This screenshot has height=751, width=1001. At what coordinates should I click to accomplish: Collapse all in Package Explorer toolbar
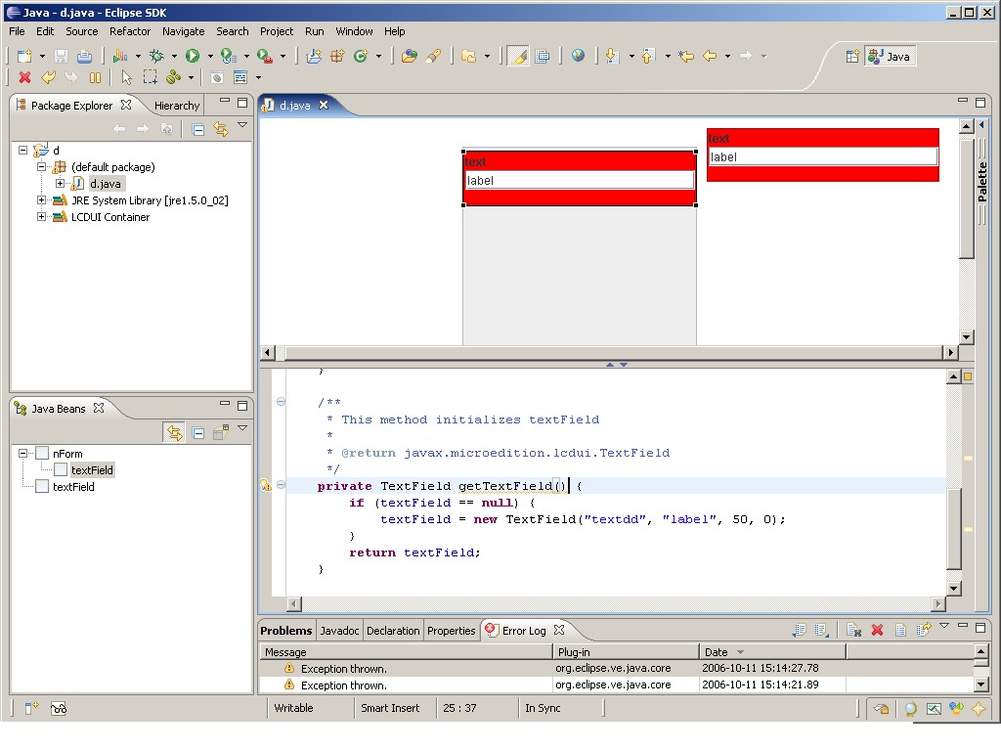(198, 129)
